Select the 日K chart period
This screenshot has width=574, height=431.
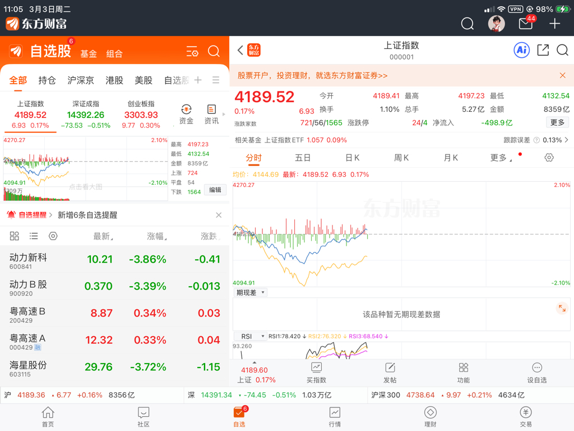(x=353, y=158)
